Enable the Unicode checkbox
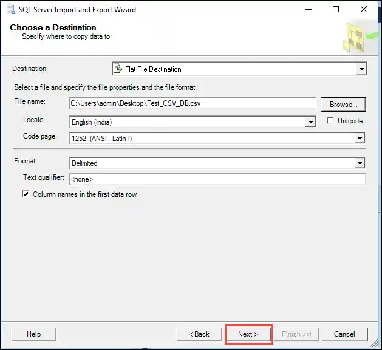Image resolution: width=382 pixels, height=350 pixels. [330, 121]
